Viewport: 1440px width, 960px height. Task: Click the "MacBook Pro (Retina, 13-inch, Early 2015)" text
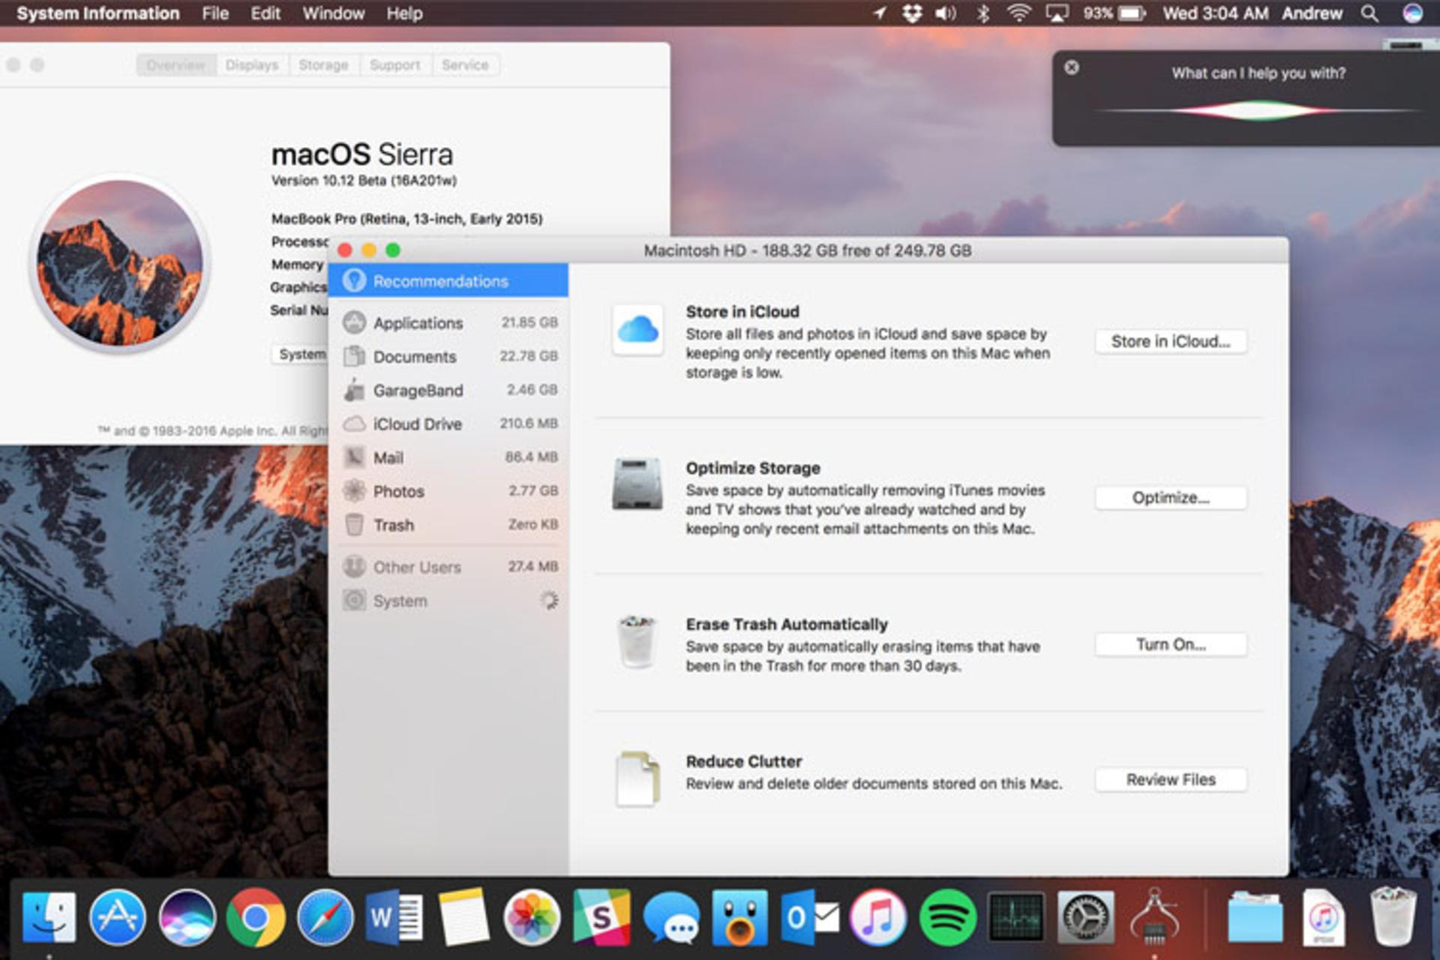[407, 219]
